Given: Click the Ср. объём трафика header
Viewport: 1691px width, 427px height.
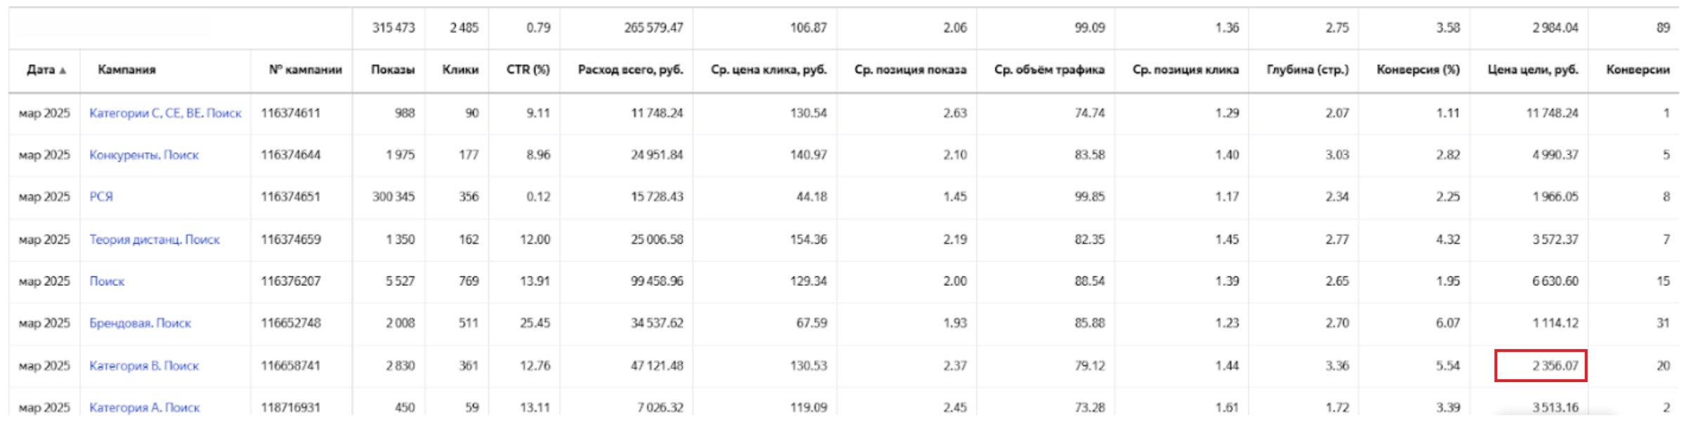Looking at the screenshot, I should (1049, 70).
